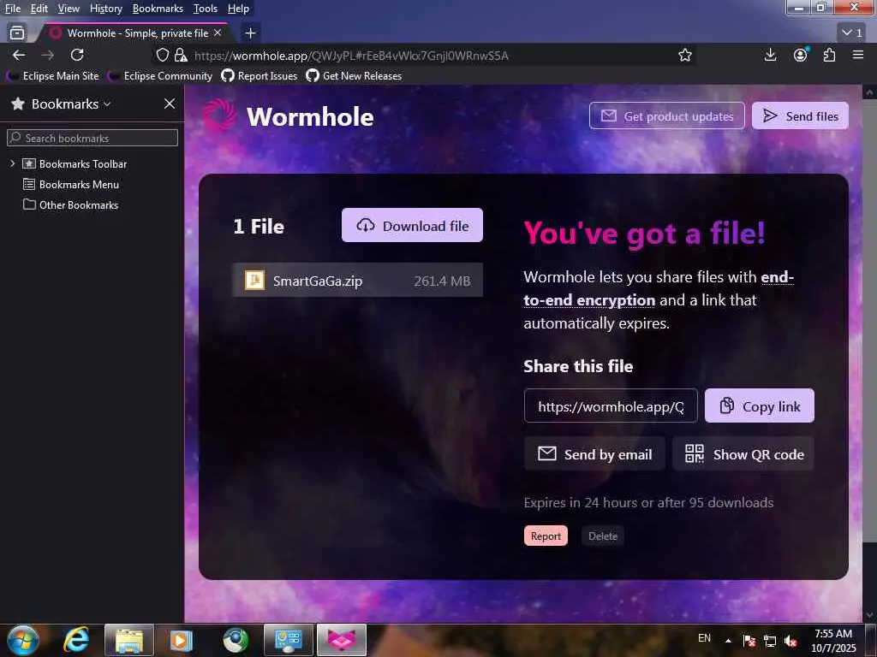Close the Wormhole tab
Image resolution: width=877 pixels, height=657 pixels.
[218, 33]
